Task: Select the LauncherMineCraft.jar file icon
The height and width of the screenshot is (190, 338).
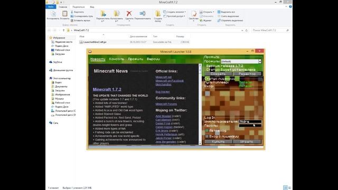Action: click(x=81, y=42)
